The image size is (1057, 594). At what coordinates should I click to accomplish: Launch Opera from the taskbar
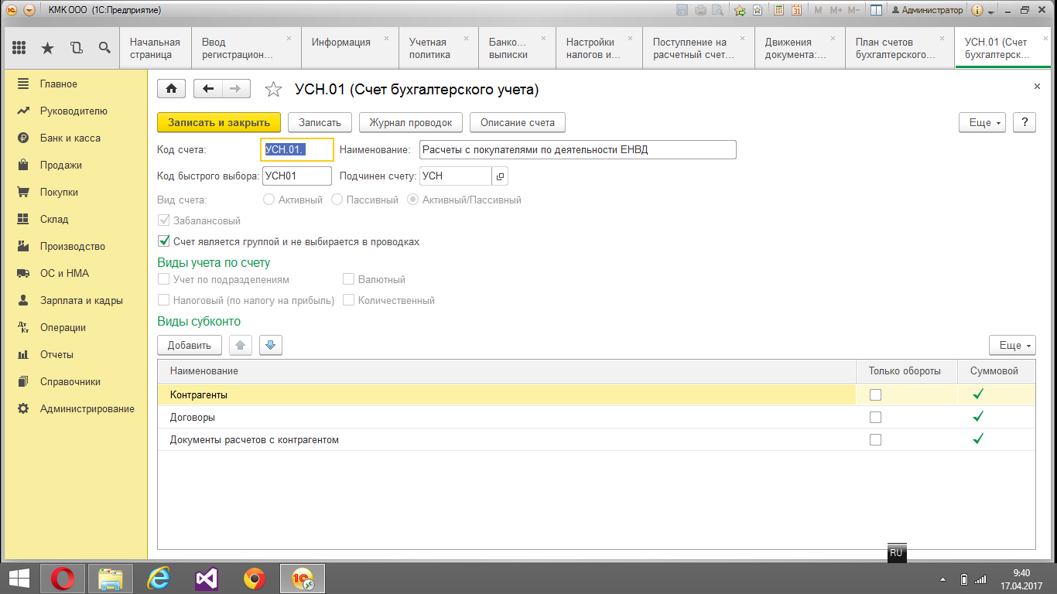click(63, 579)
